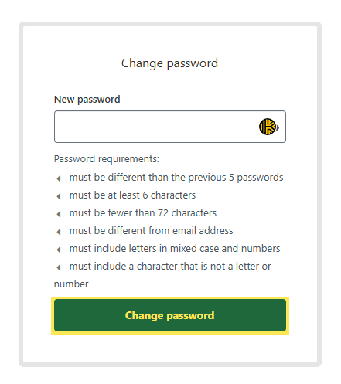341x384 pixels.
Task: Click text 'must be at least 6 characters'
Action: (132, 195)
